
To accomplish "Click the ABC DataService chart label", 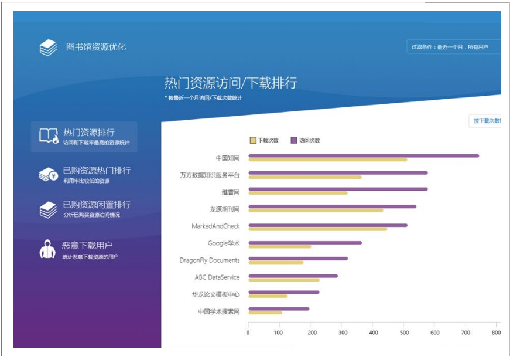I will point(217,277).
